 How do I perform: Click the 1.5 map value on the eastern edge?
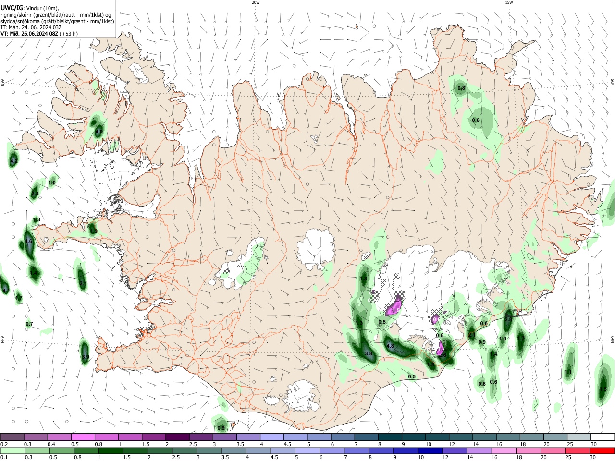tap(603, 389)
